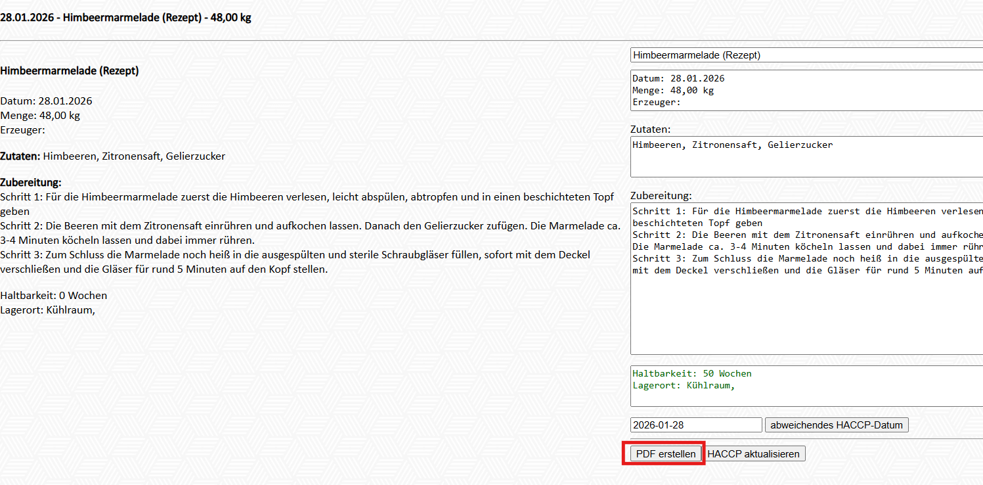Click 'Menge: 48,00 kg' in the top text box

pyautogui.click(x=672, y=91)
